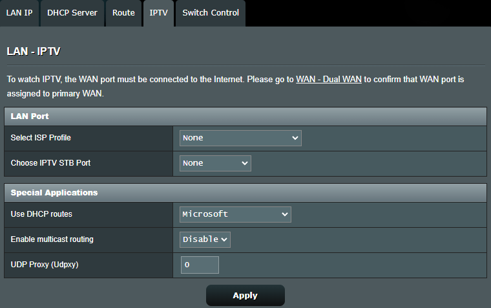Open the DHCP Server tab
This screenshot has width=491, height=308.
[x=72, y=13]
